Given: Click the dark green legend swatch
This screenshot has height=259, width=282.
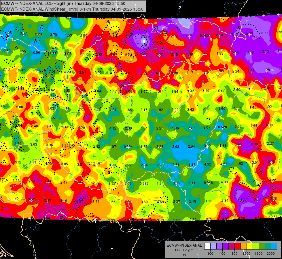Looking at the screenshot, I should point(262,246).
